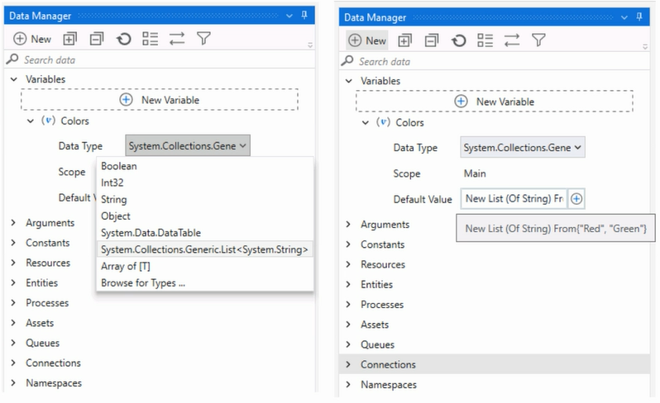Expand Processes in right panel
This screenshot has width=660, height=403.
coord(348,305)
